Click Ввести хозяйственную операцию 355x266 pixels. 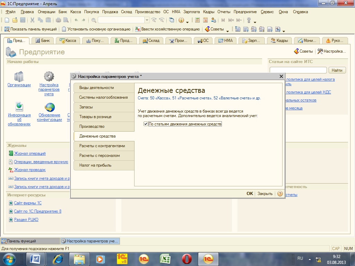[167, 29]
